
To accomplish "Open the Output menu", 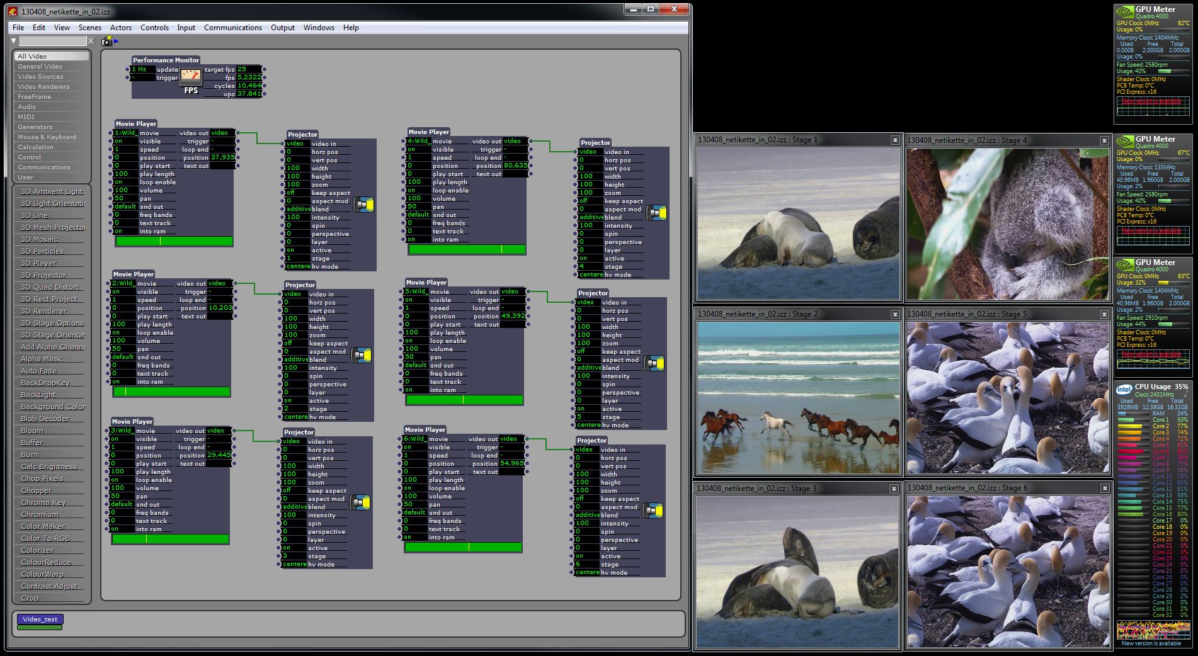I will coord(283,28).
